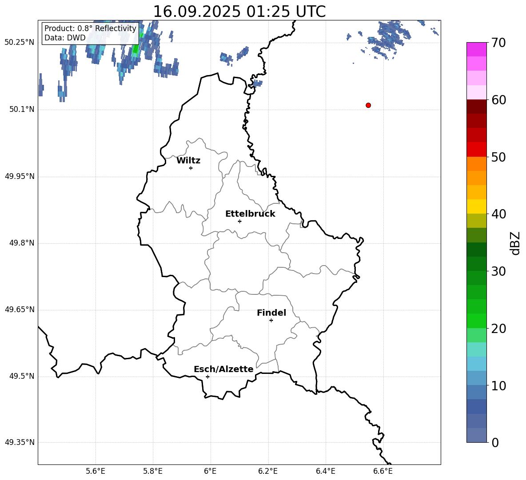This screenshot has width=526, height=480.
Task: Click the 49.8°N latitude tick label
Action: coord(20,243)
